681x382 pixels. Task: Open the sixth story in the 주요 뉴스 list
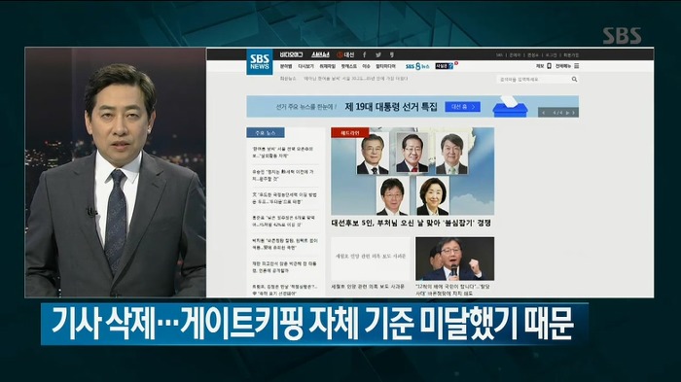pyautogui.click(x=285, y=267)
